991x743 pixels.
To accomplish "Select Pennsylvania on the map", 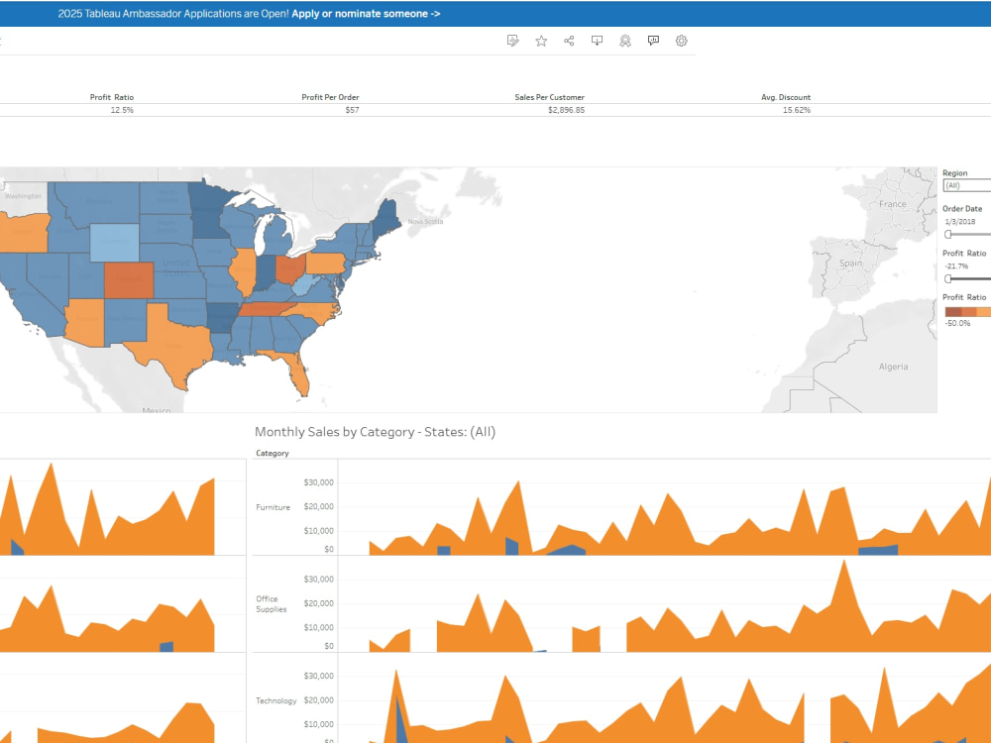I will coord(327,263).
